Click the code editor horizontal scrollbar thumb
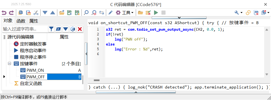The image size is (271, 100). click(x=97, y=80)
